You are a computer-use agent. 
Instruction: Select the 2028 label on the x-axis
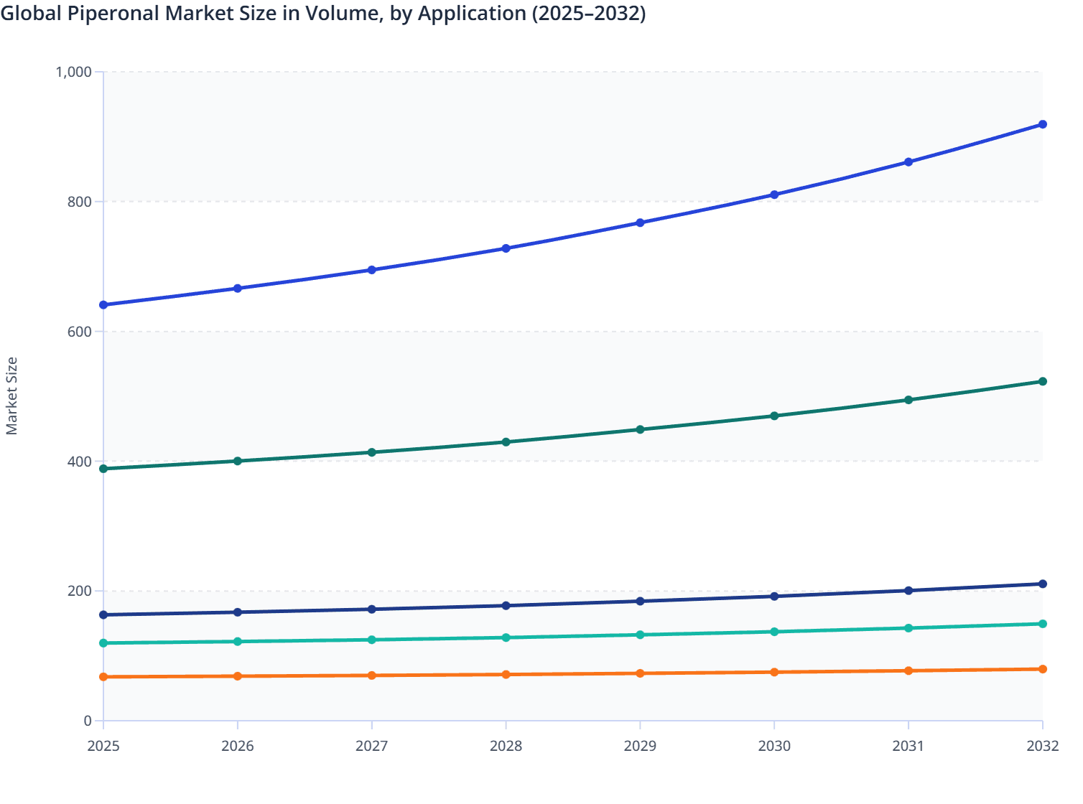[506, 747]
